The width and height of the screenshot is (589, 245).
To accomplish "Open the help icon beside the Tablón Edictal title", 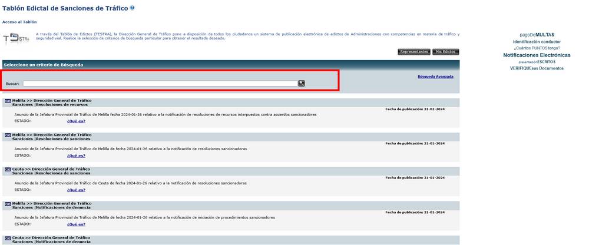I will pos(132,8).
